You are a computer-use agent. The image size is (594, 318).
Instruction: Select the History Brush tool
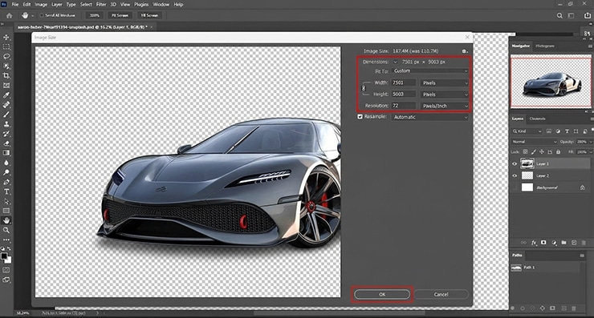[6, 134]
